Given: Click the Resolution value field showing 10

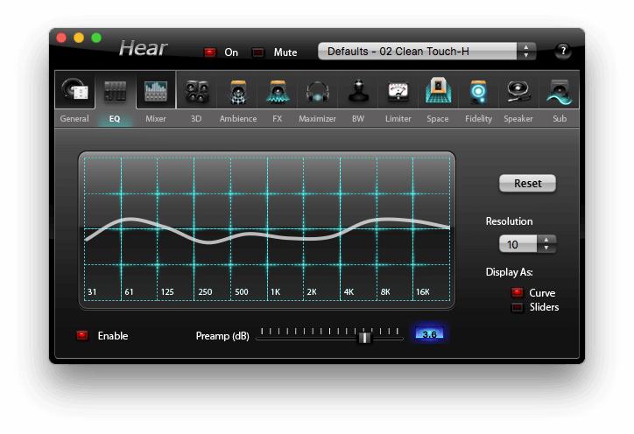Looking at the screenshot, I should [x=518, y=244].
